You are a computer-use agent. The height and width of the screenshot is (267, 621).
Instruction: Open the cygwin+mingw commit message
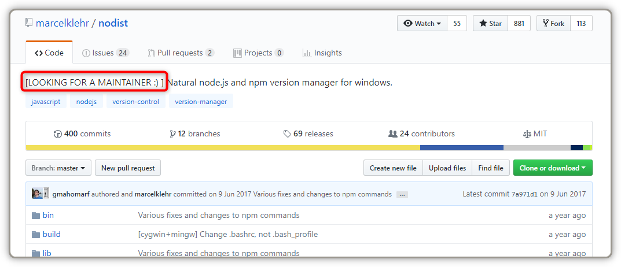pyautogui.click(x=227, y=234)
